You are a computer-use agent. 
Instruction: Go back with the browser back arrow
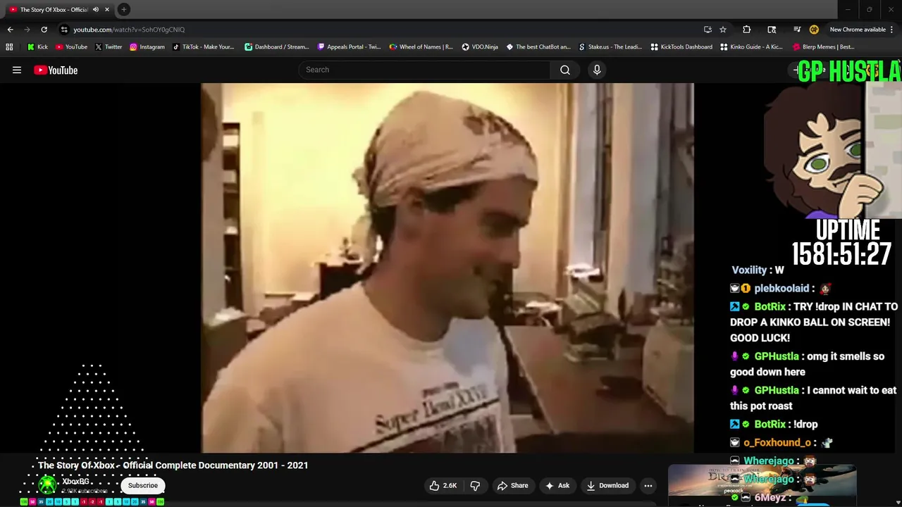pyautogui.click(x=10, y=30)
